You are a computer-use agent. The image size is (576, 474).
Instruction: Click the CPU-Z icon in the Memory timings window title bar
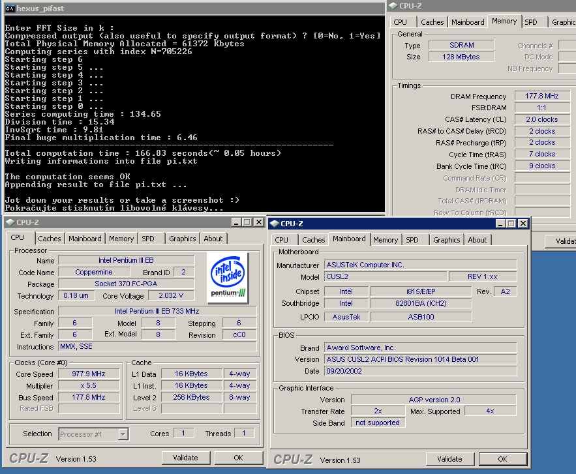pyautogui.click(x=393, y=6)
